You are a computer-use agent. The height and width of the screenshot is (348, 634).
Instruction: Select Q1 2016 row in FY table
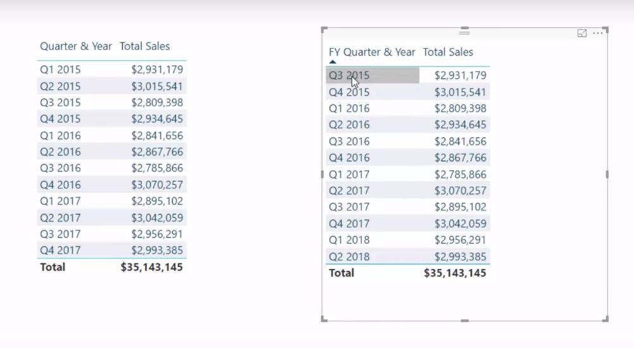[408, 108]
